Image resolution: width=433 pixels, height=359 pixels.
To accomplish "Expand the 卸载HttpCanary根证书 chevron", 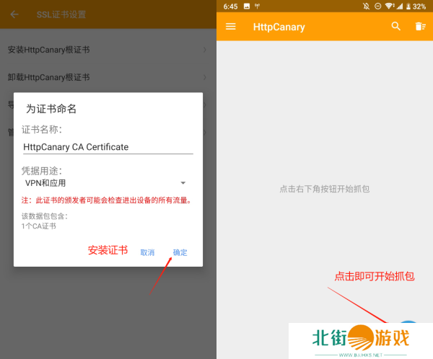I will [x=205, y=77].
